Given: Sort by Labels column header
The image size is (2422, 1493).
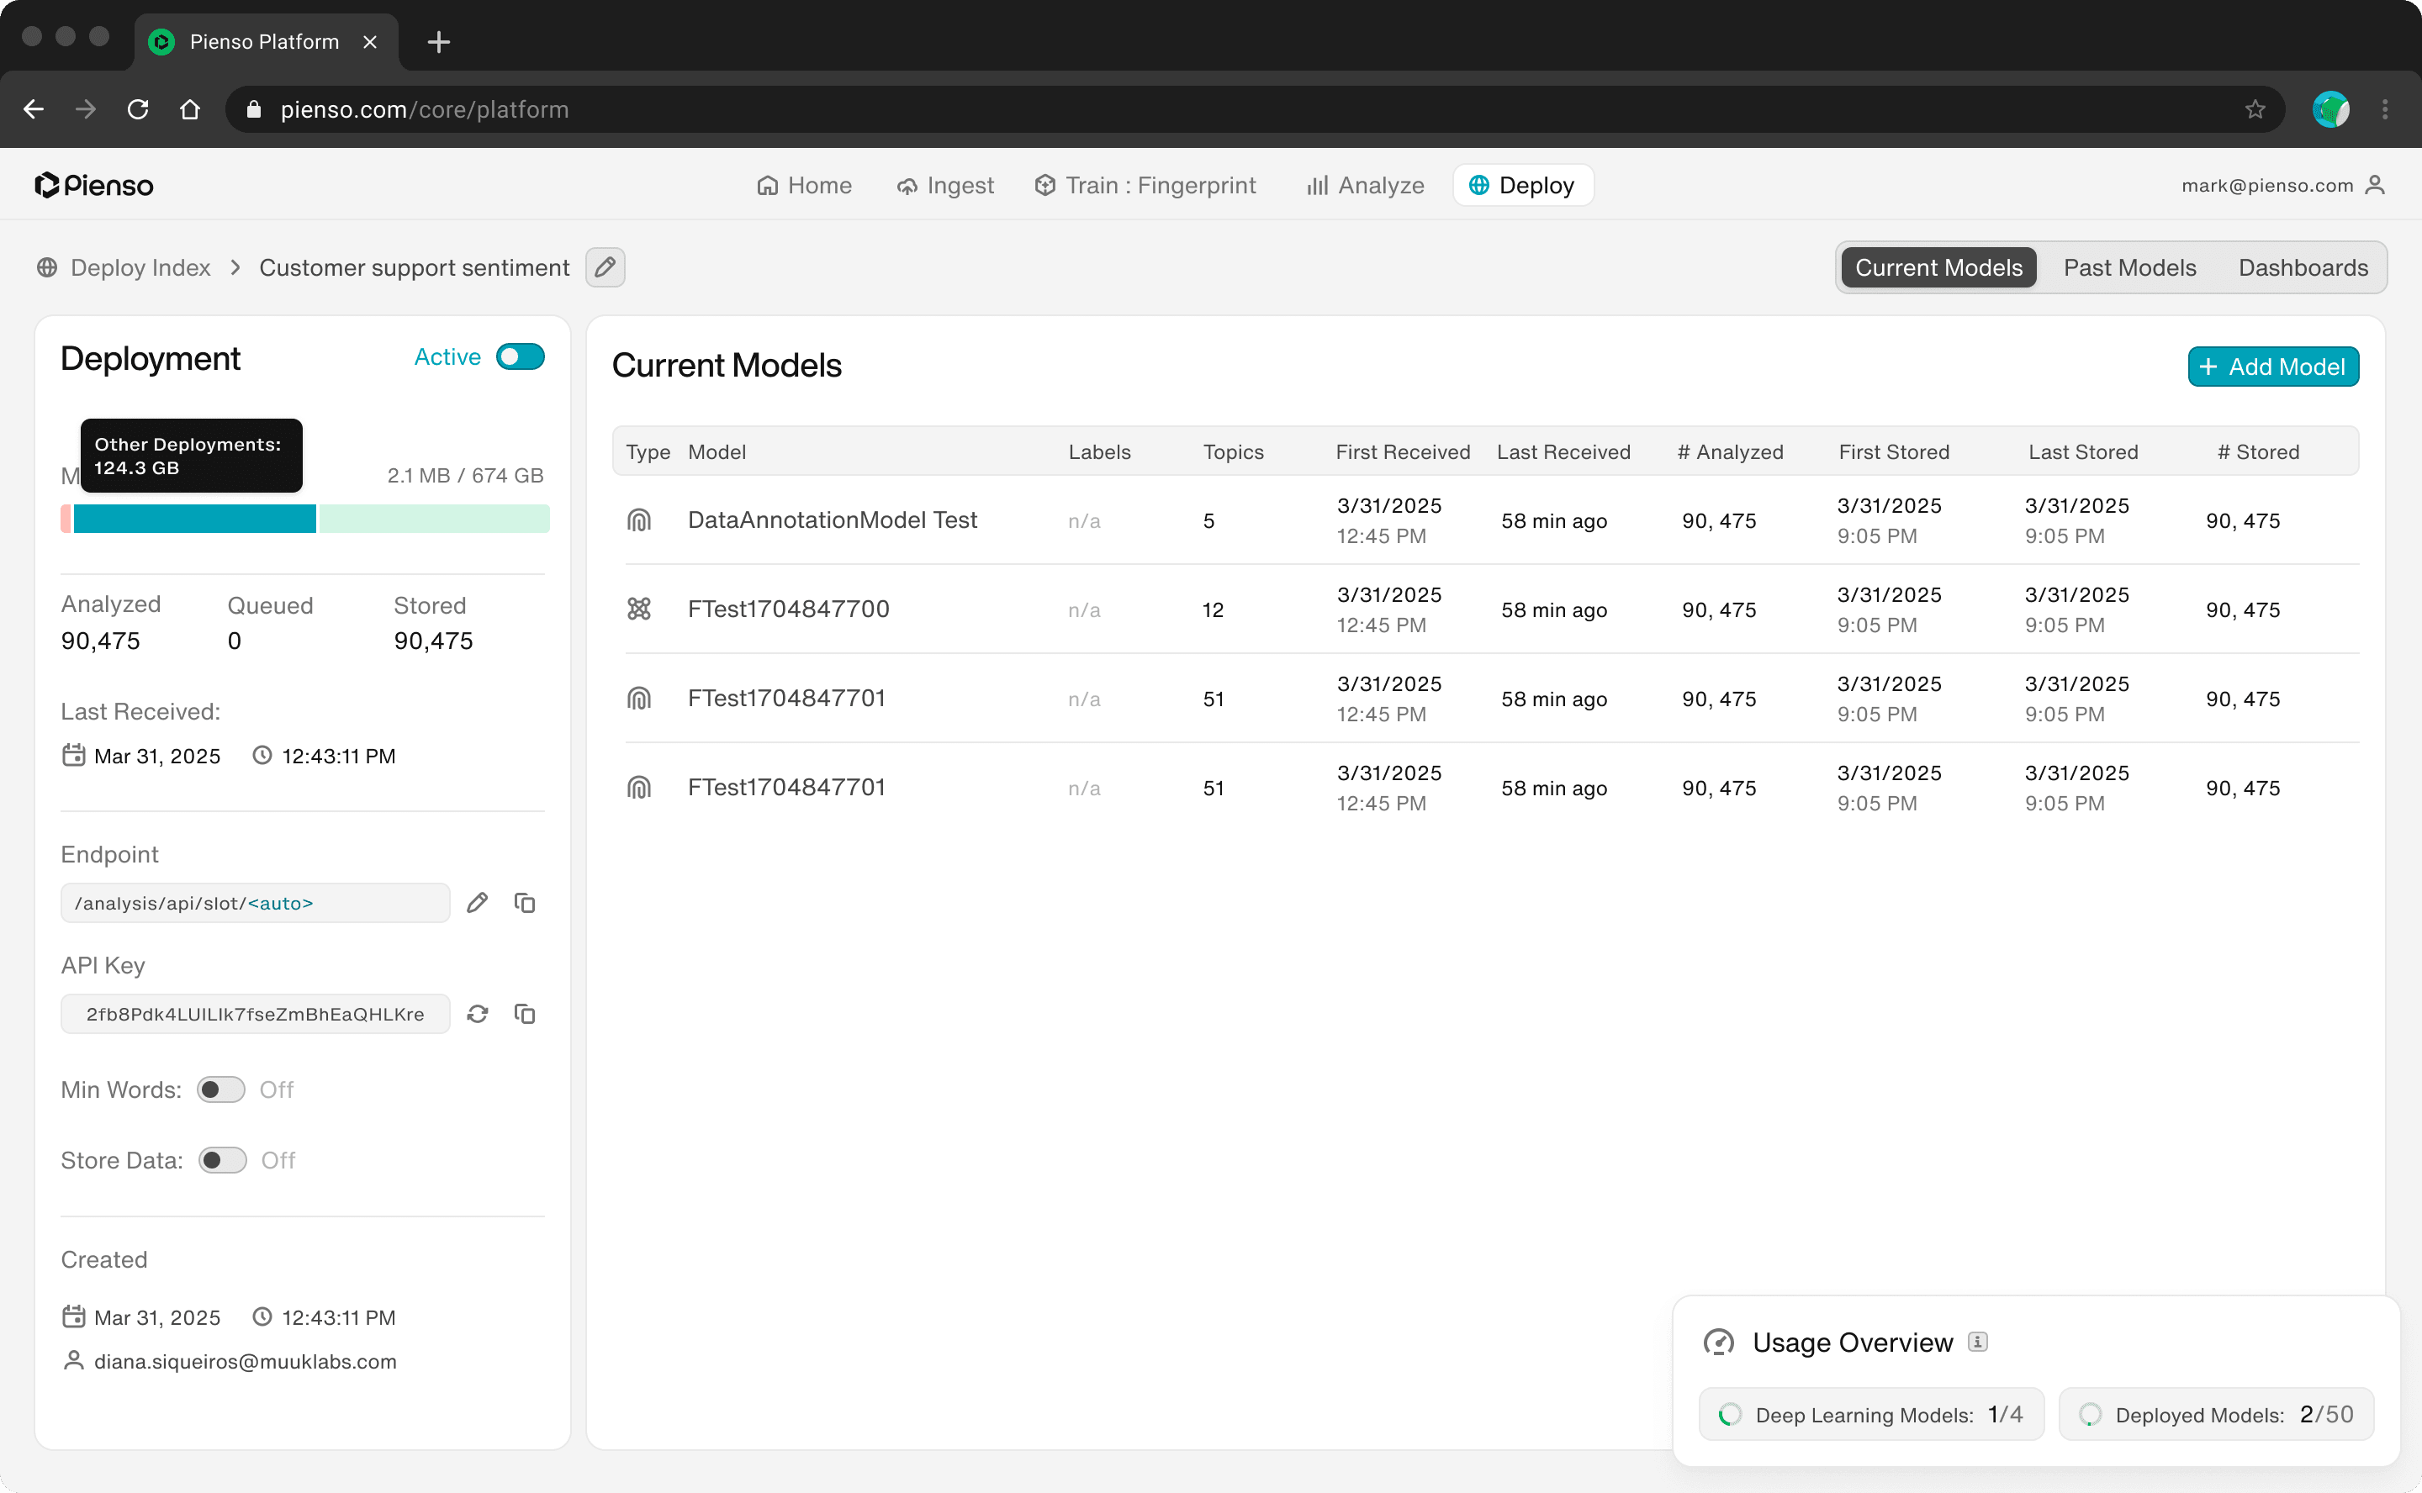Looking at the screenshot, I should pyautogui.click(x=1099, y=452).
